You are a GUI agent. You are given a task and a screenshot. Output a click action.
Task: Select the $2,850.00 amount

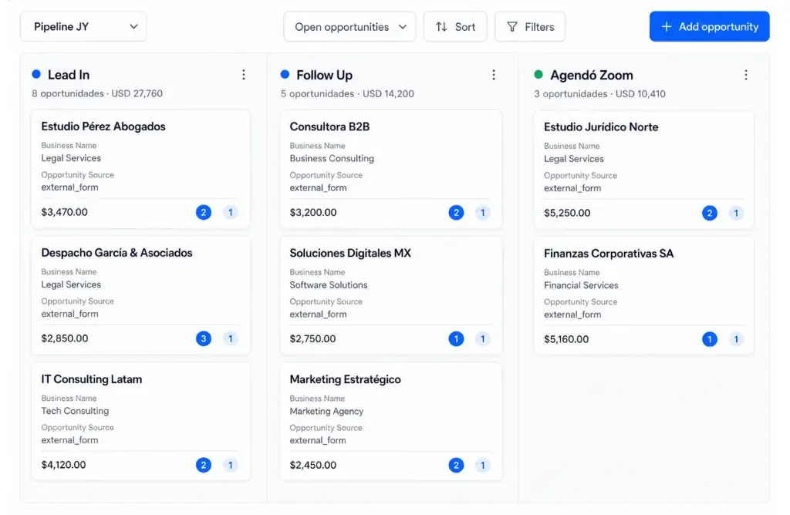[x=65, y=338]
